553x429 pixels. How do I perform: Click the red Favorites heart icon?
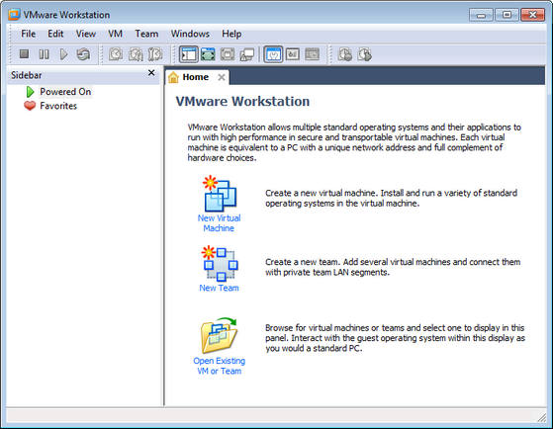tap(30, 106)
